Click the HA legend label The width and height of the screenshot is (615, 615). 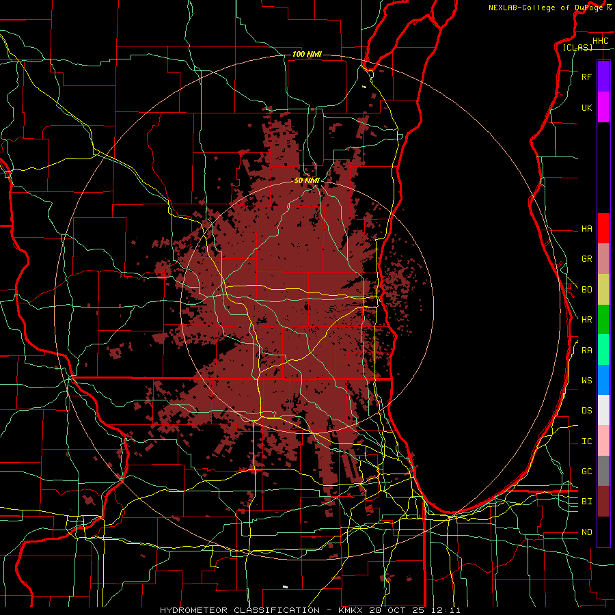tap(586, 229)
